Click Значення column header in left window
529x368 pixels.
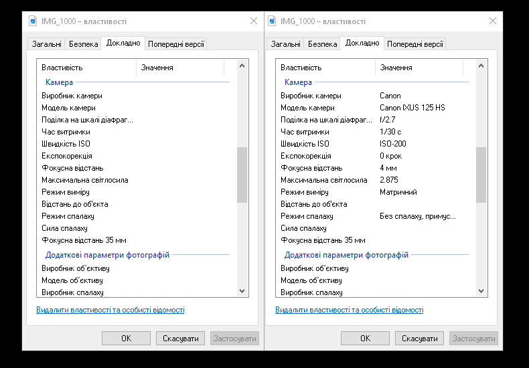tap(180, 68)
